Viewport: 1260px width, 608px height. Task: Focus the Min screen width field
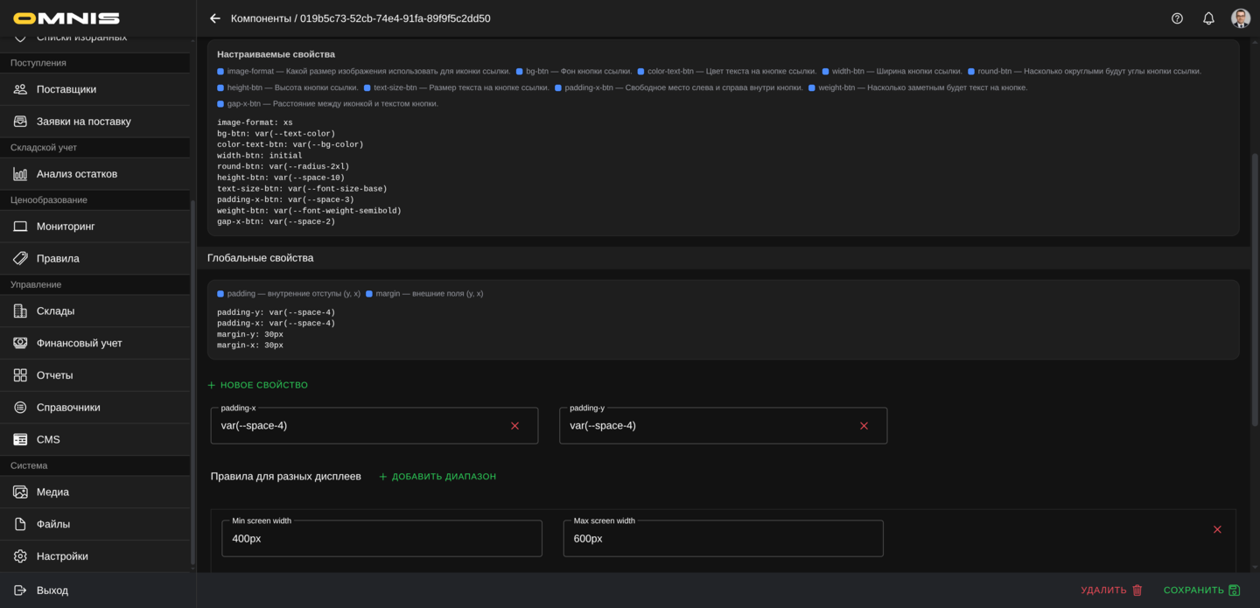point(381,539)
